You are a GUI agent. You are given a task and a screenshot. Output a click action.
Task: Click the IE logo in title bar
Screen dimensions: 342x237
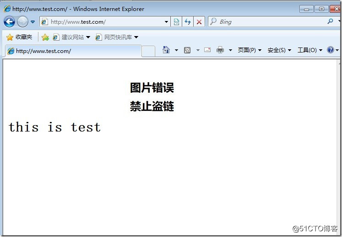7,9
